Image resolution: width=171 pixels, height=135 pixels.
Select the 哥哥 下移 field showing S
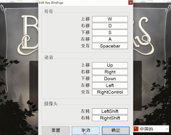coord(110,33)
